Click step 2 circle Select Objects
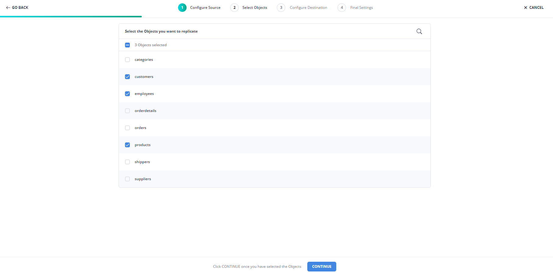The height and width of the screenshot is (273, 553). click(234, 8)
